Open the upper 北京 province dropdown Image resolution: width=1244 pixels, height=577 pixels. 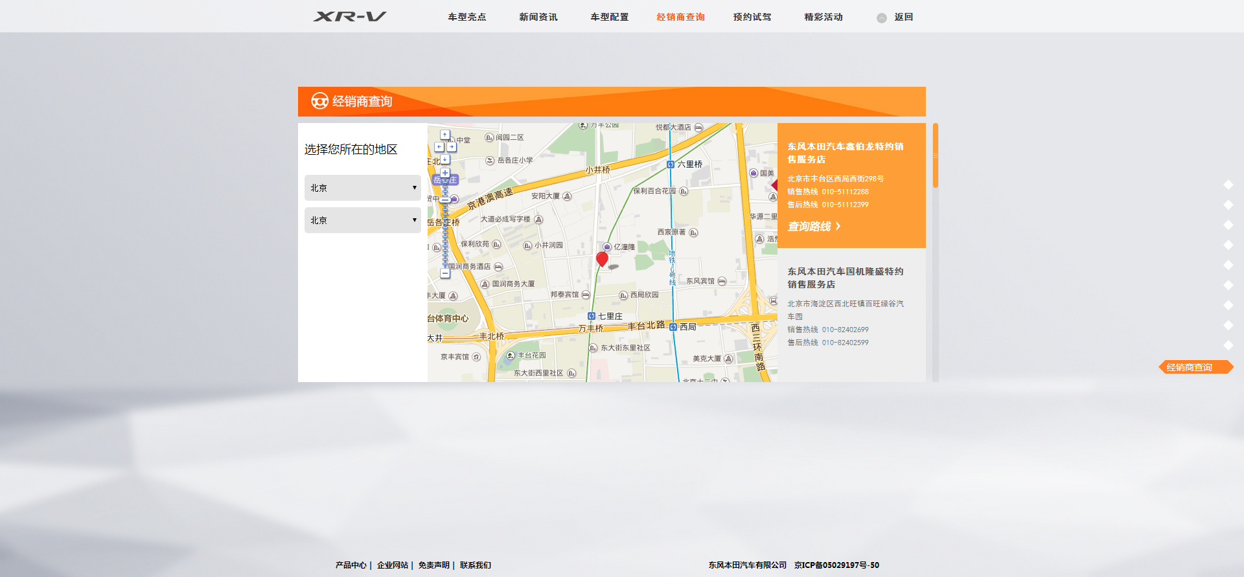point(363,188)
